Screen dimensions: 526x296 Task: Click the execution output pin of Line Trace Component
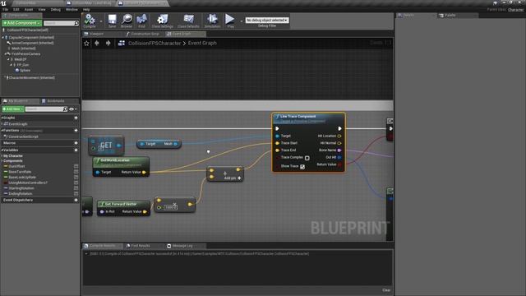click(339, 128)
